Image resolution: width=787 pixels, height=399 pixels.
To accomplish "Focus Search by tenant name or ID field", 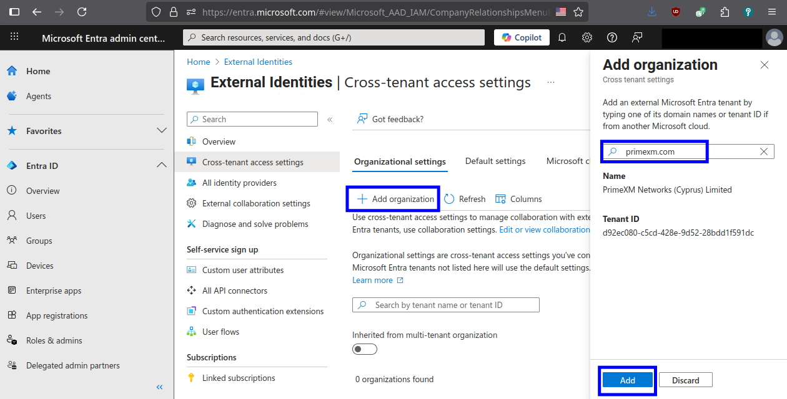I will pyautogui.click(x=446, y=305).
